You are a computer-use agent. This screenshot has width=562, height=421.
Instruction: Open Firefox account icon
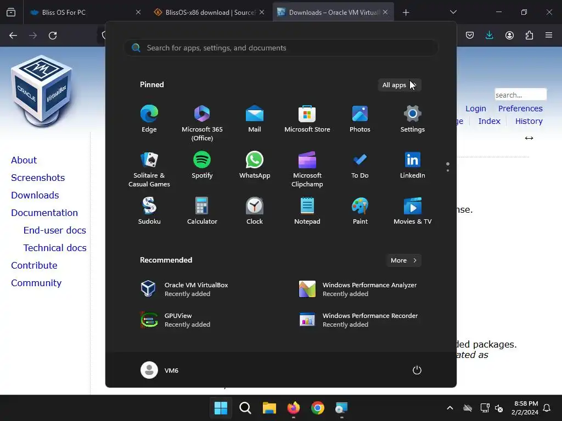coord(509,35)
